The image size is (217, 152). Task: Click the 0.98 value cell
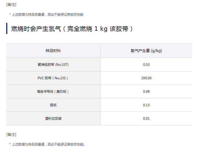146,92
